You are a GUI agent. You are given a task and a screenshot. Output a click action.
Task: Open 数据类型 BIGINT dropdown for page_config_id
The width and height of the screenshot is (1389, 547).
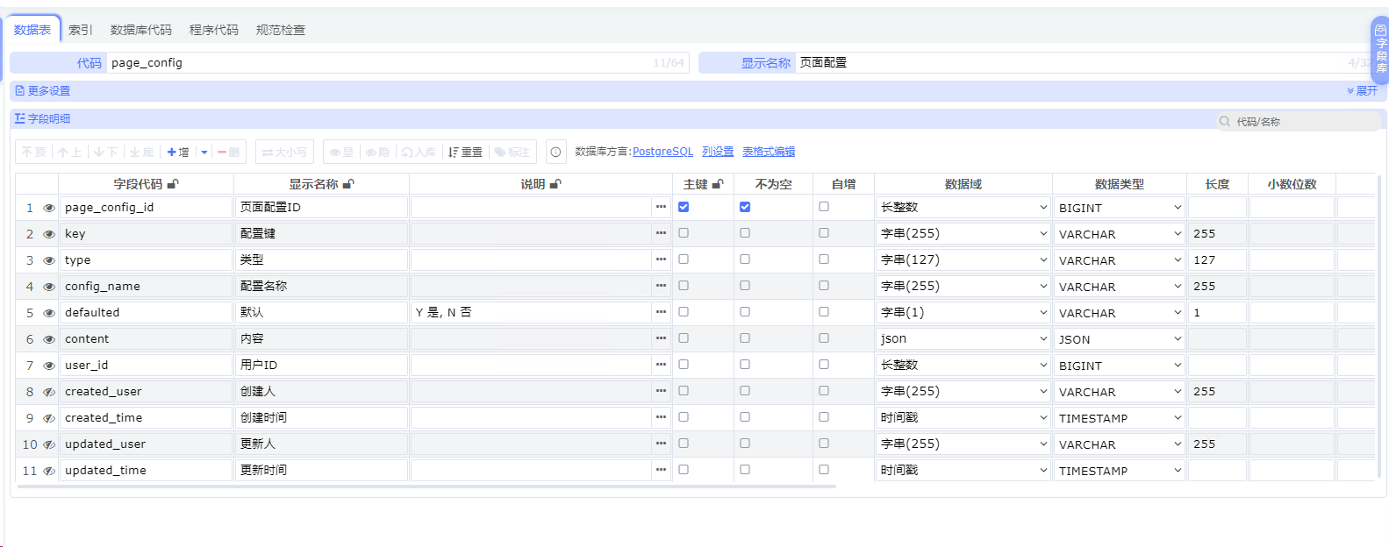coord(1120,208)
